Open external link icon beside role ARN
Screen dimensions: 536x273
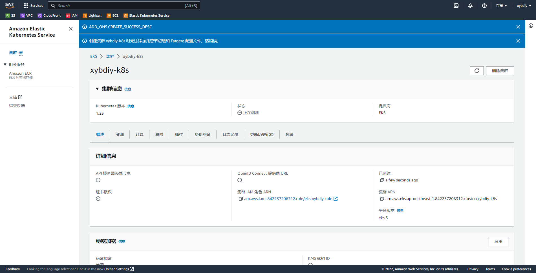336,199
